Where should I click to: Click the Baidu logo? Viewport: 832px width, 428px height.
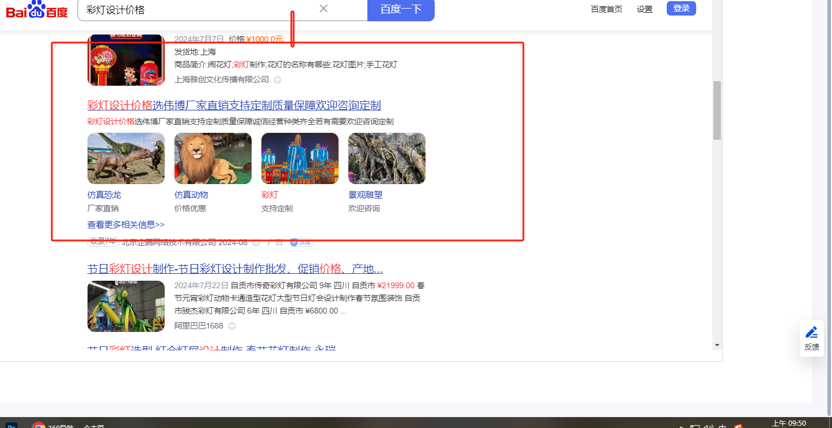37,10
